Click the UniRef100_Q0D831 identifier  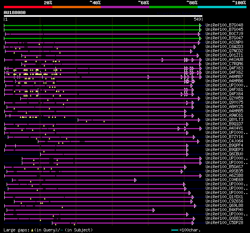pyautogui.click(x=224, y=219)
